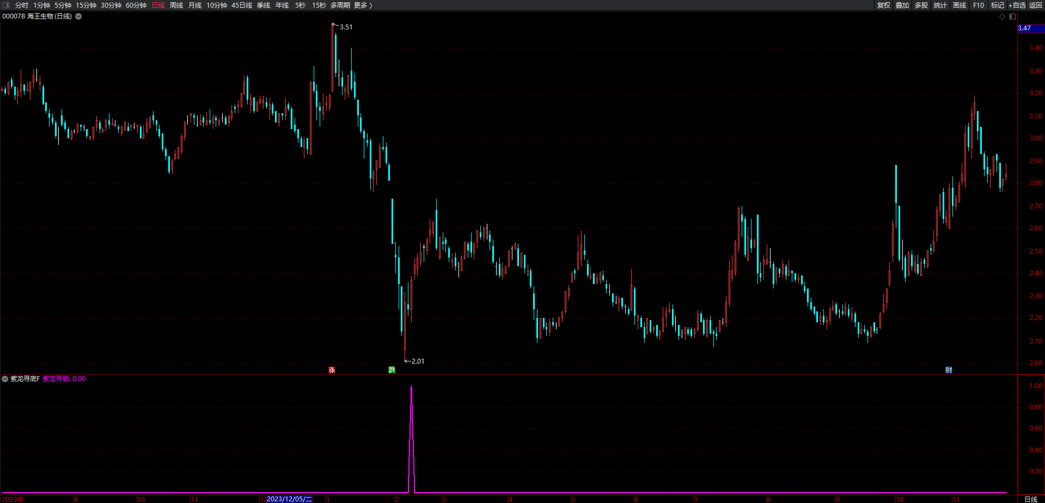Click the 多股 multi-stock button
The image size is (1045, 503).
921,5
